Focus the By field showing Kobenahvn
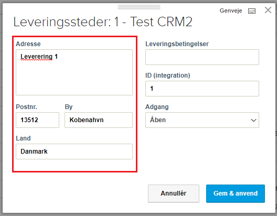This screenshot has width=277, height=216. point(99,120)
